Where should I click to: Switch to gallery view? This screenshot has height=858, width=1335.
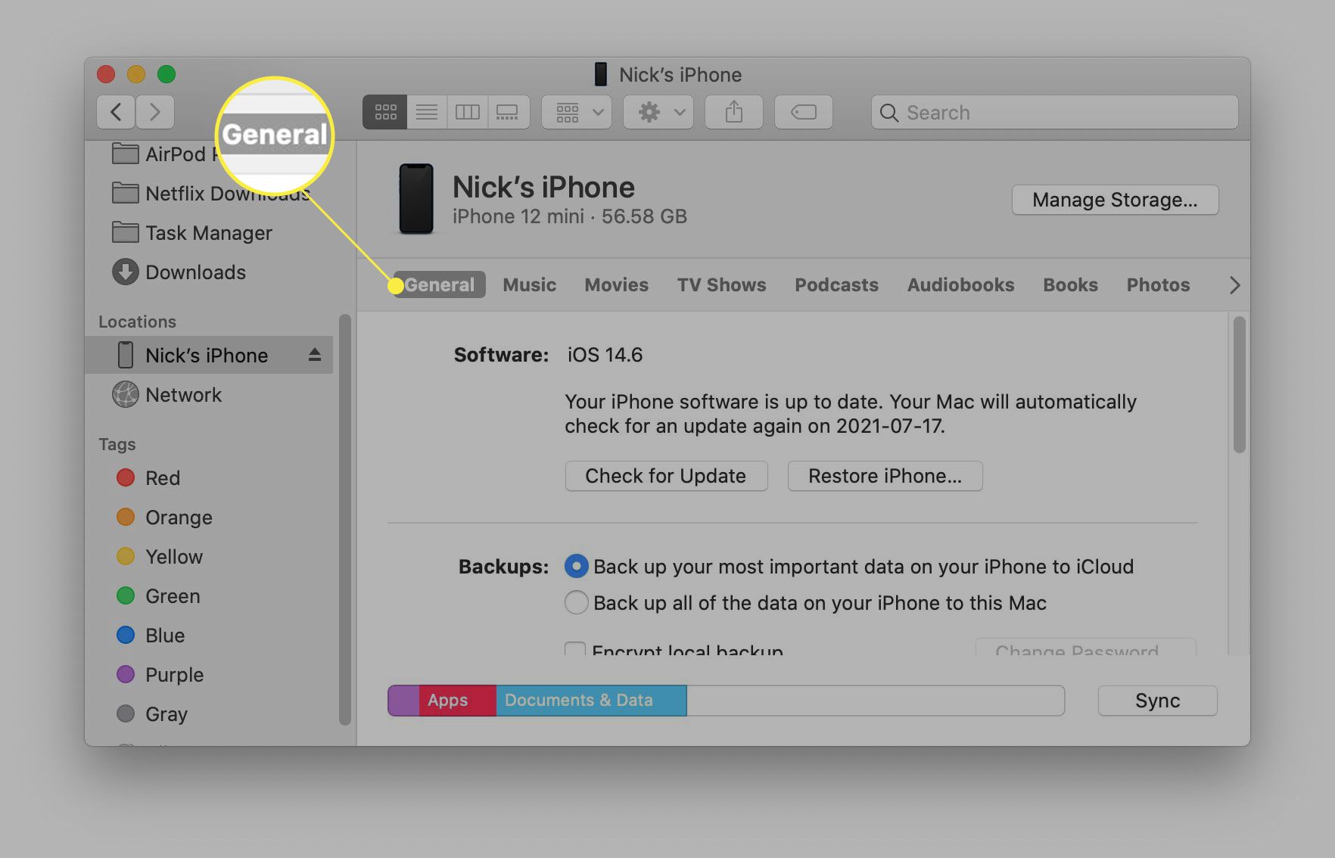508,112
